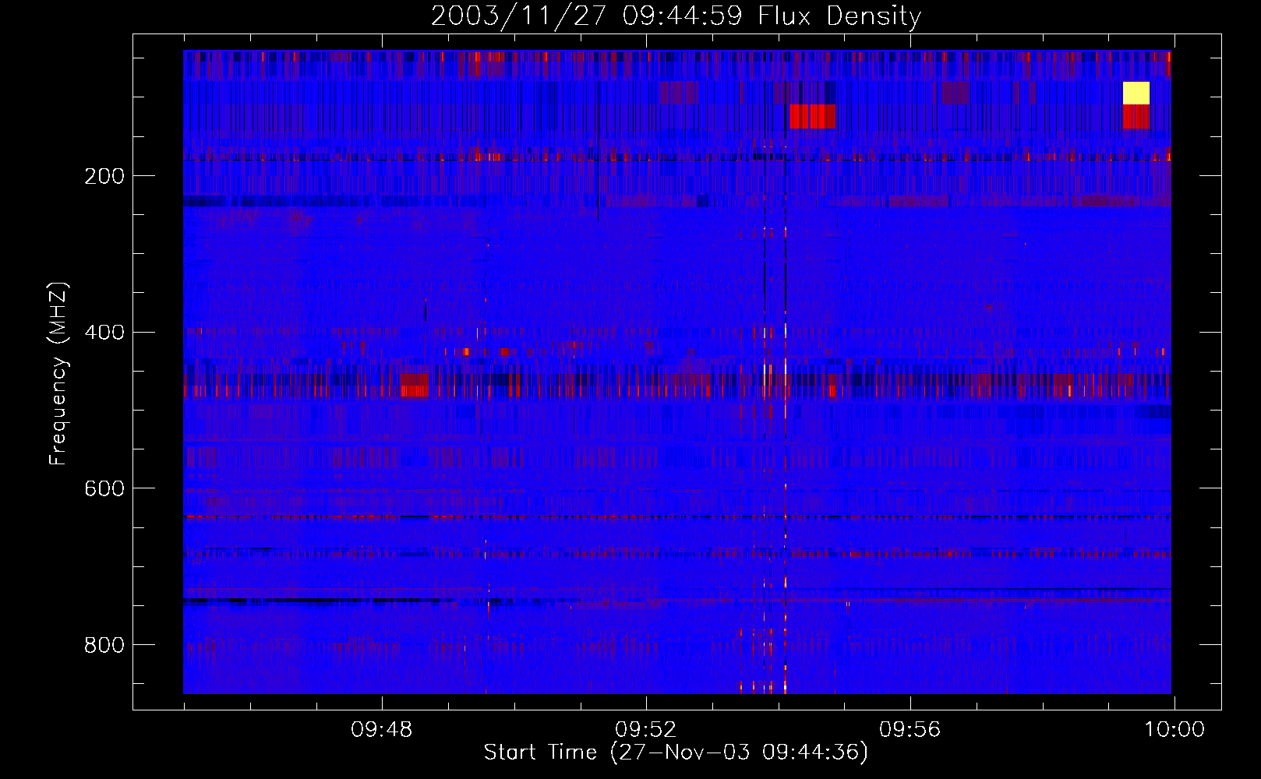Click the 09:48 time tick label
This screenshot has width=1261, height=779.
coord(382,730)
